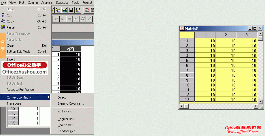
Task: Expand the Convert to Matrix submenu
Action: click(x=25, y=97)
